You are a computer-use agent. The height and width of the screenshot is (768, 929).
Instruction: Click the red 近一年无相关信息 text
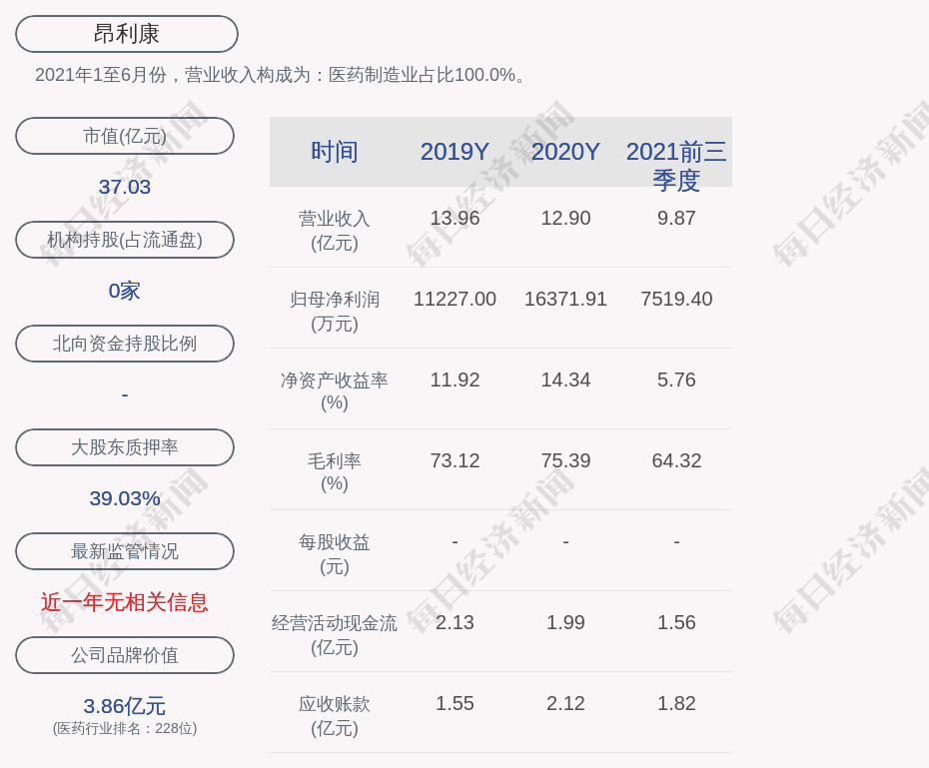coord(125,602)
